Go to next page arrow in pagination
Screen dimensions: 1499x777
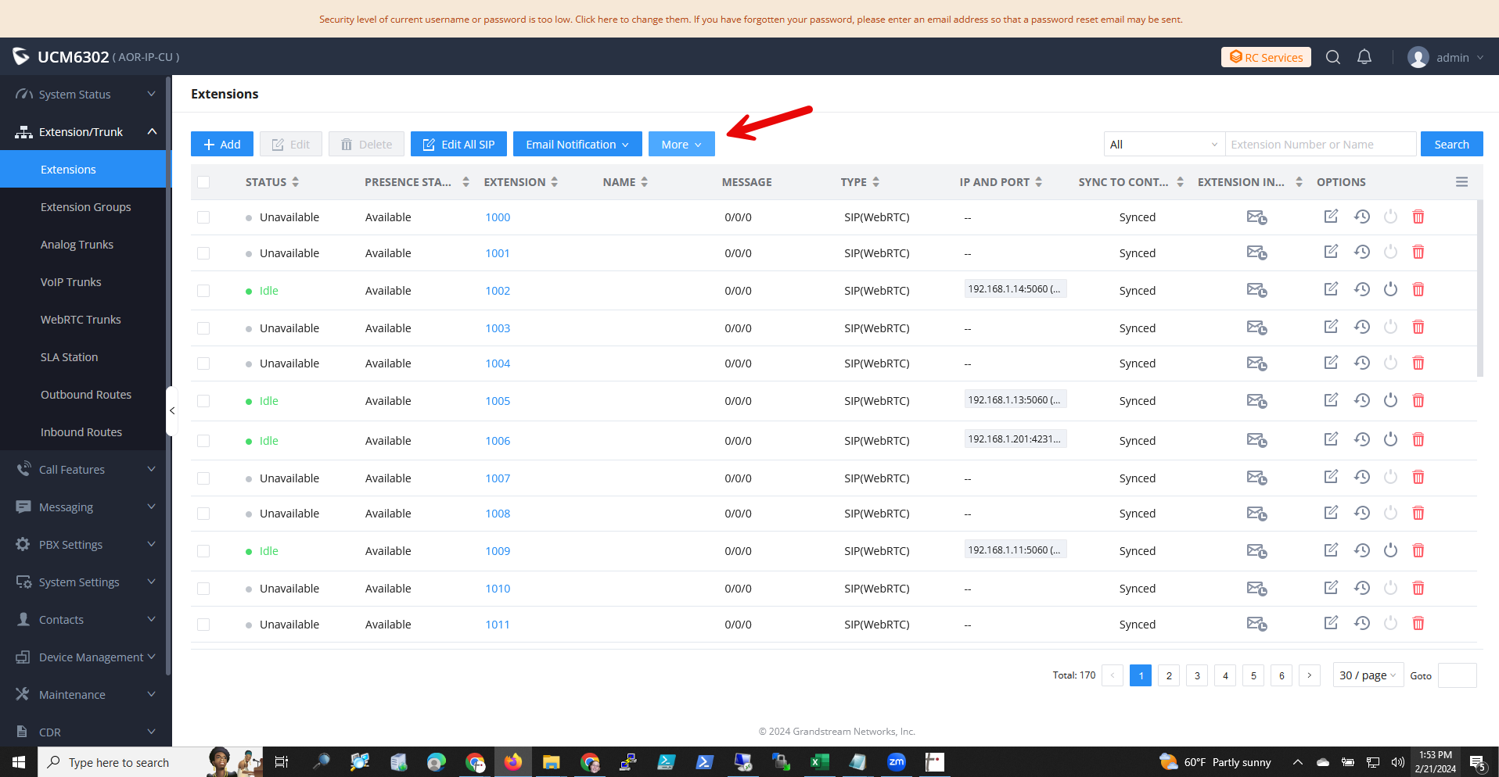(x=1310, y=675)
